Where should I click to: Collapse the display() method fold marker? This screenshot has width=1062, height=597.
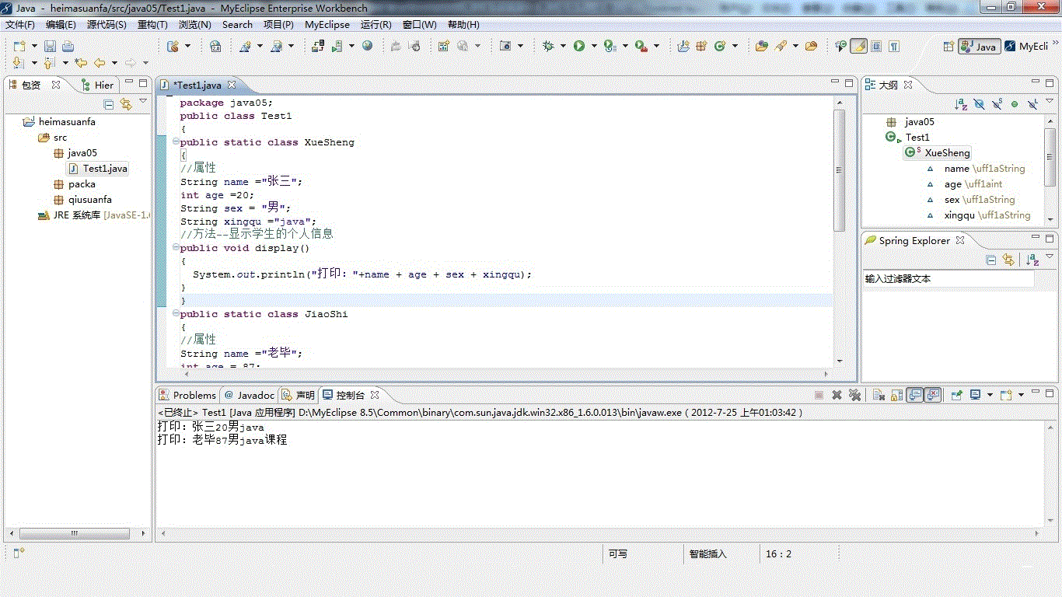point(176,248)
